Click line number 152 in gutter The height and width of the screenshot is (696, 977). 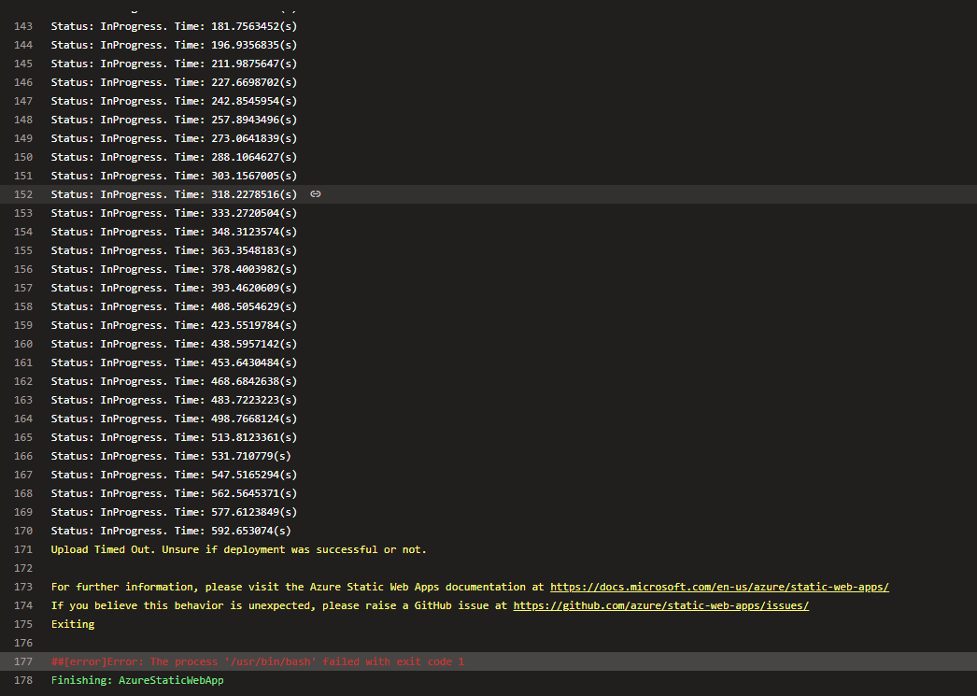pyautogui.click(x=23, y=194)
